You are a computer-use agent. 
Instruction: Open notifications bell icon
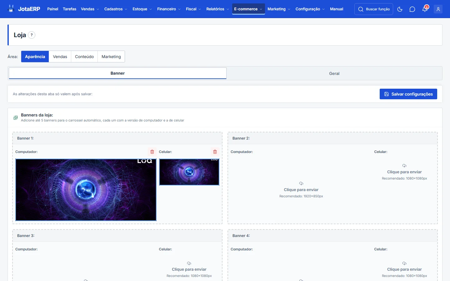[425, 9]
